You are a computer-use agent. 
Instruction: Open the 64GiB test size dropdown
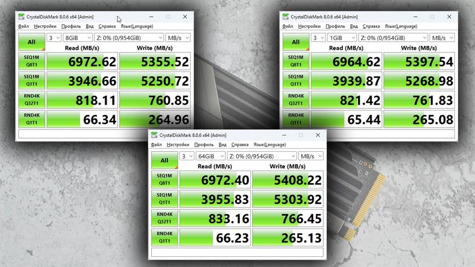210,156
